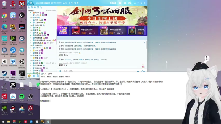This screenshot has height=124, width=221.
Task: Open AIDA64 Extreme desktop icon
Action: (22, 6)
